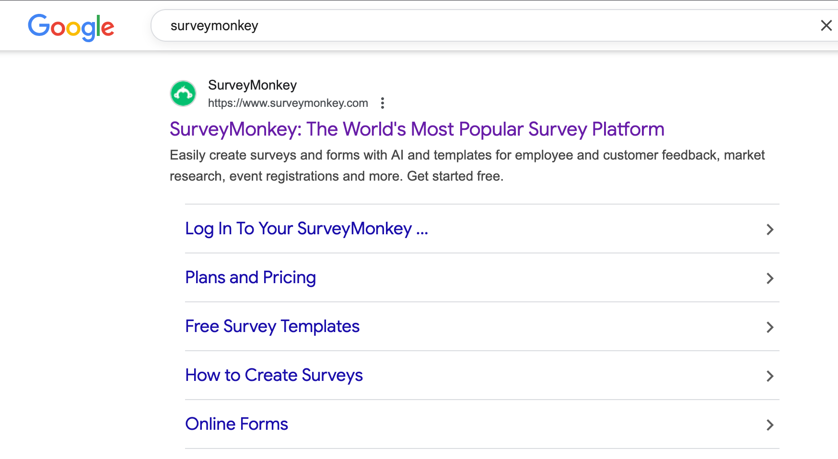Go to the Plans and Pricing sitelink
Screen dimensions: 838x459
(x=250, y=277)
